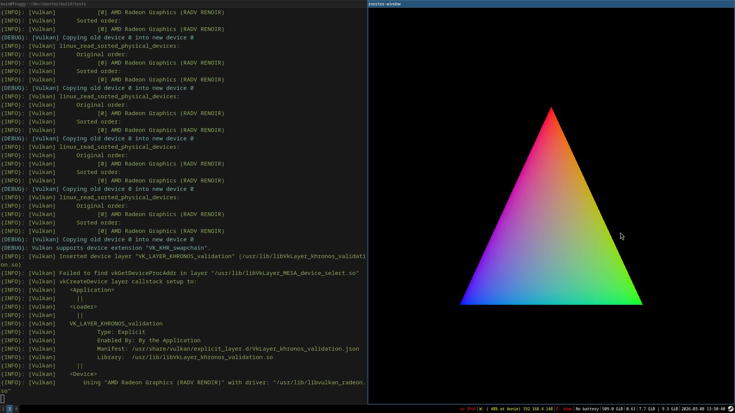Viewport: 735px width, 413px height.
Task: Click the 0.61 system load indicator
Action: click(630, 409)
